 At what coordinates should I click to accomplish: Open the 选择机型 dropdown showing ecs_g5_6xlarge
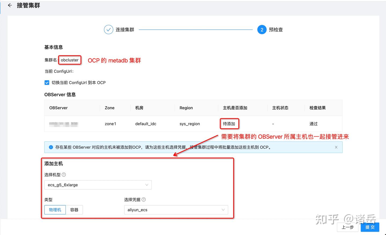pos(98,185)
